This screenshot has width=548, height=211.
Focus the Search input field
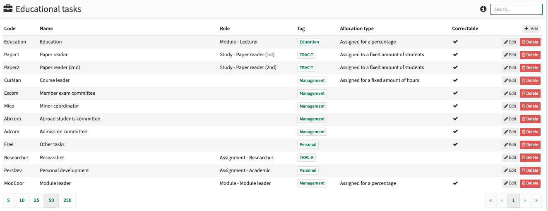pos(516,9)
